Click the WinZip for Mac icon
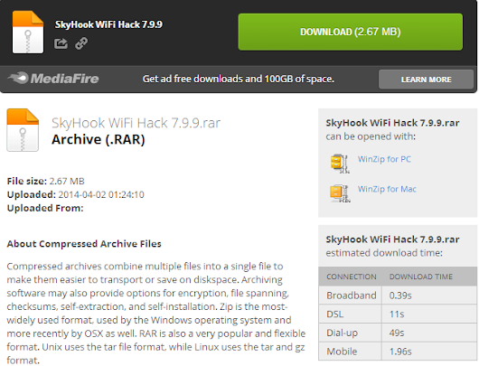Viewport: 479px width, 366px height. click(340, 193)
